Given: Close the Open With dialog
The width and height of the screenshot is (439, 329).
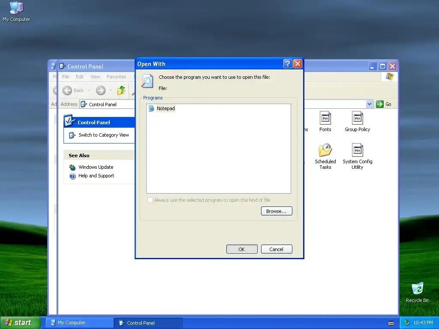Looking at the screenshot, I should [x=298, y=64].
